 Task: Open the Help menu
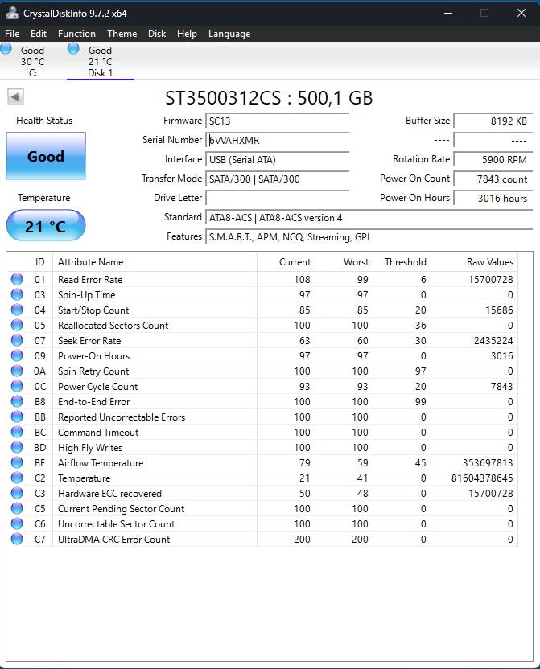click(x=187, y=34)
